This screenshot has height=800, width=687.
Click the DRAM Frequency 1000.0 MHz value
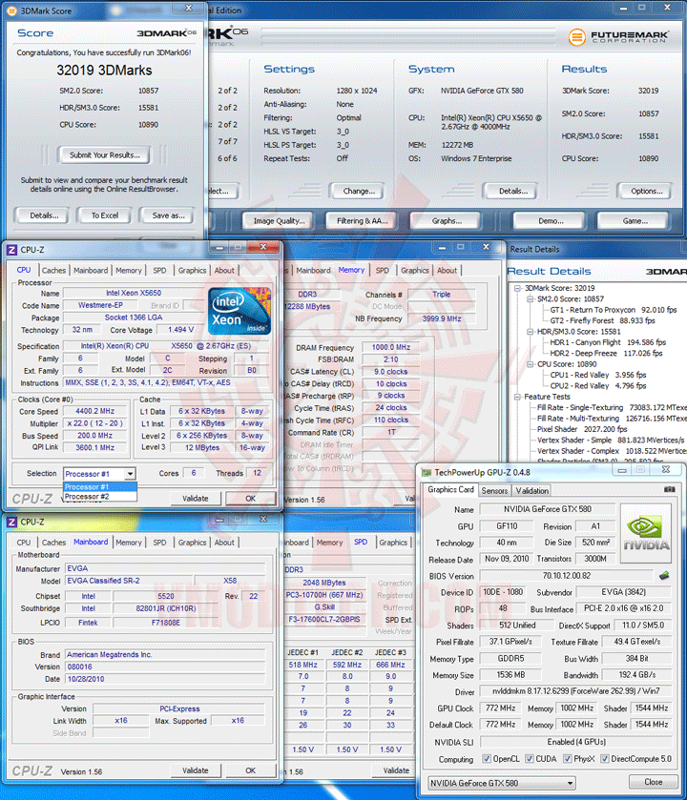390,347
